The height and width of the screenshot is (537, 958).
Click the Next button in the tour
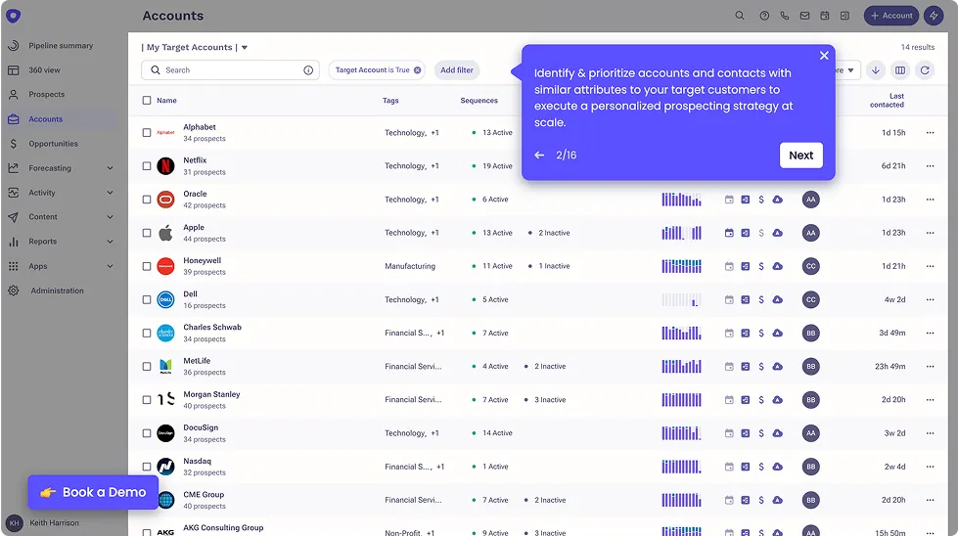pos(801,156)
